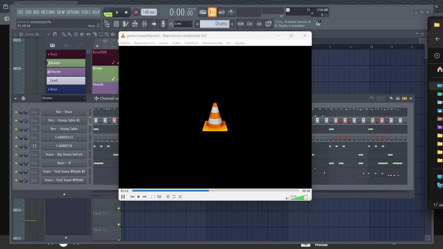Image resolution: width=443 pixels, height=249 pixels.
Task: Adjust the VLC volume slider
Action: point(299,197)
